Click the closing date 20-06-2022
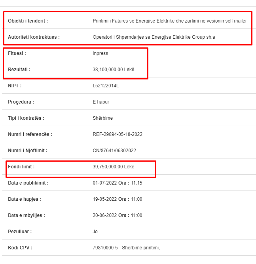256x264 pixels. tap(105, 215)
